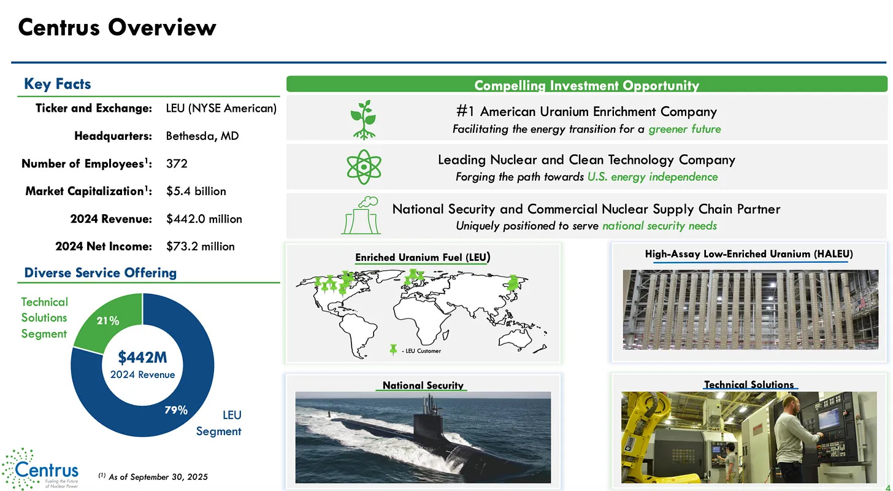Click the Headquarters label

click(113, 136)
